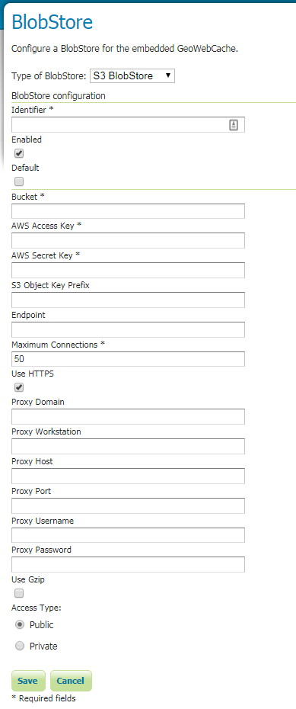The image size is (296, 709).
Task: Choose the Private access type
Action: point(19,646)
